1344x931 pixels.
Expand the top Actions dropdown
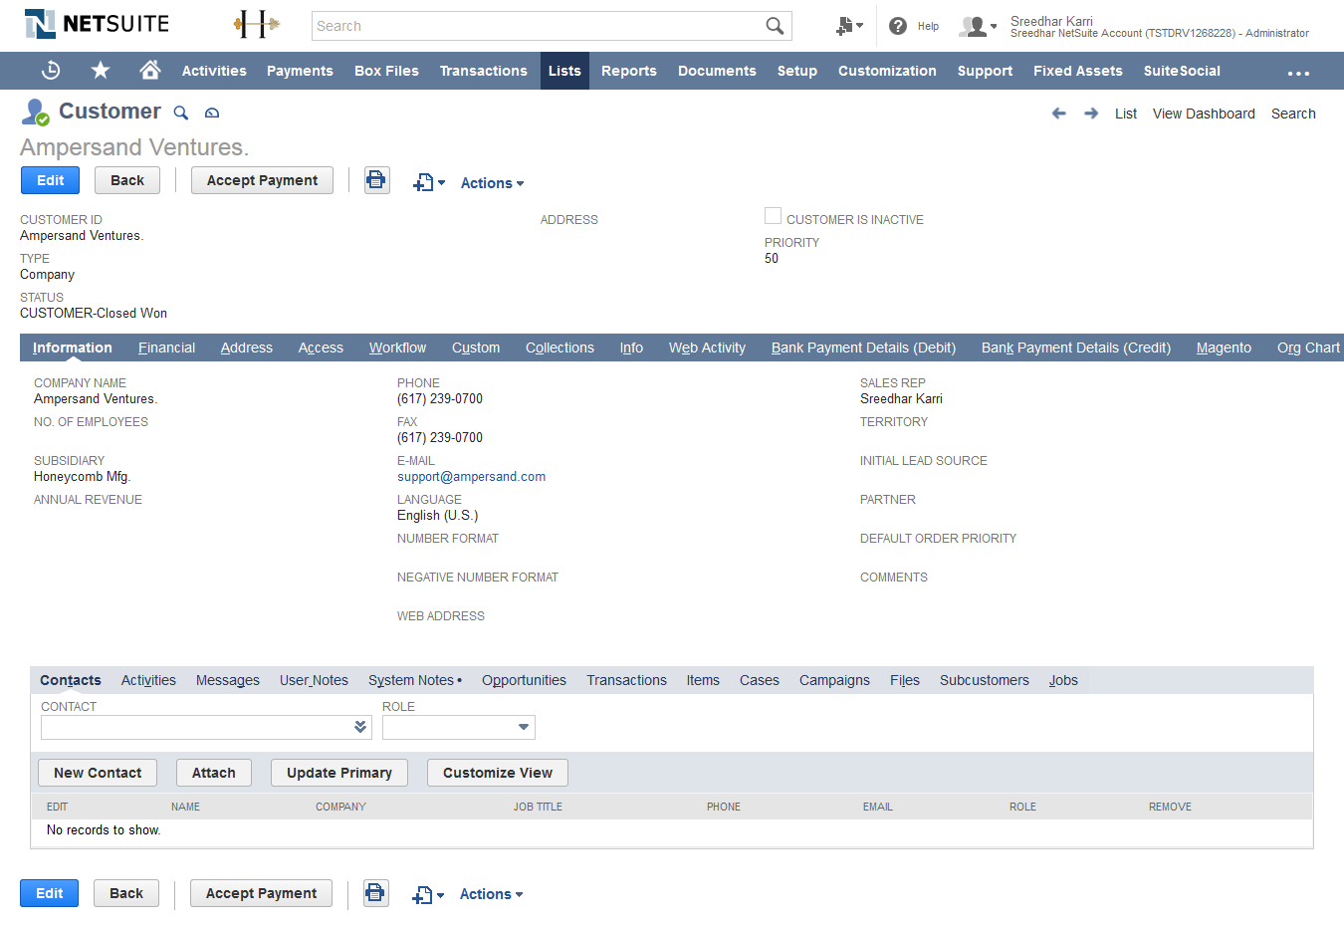492,183
